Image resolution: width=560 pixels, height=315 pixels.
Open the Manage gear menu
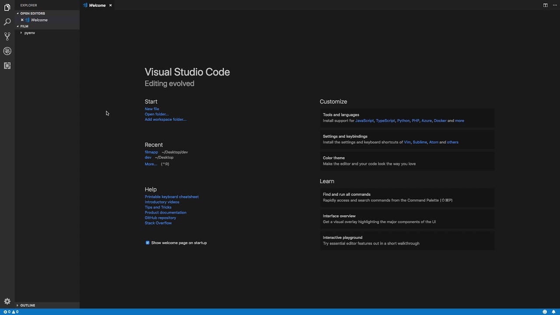[7, 301]
